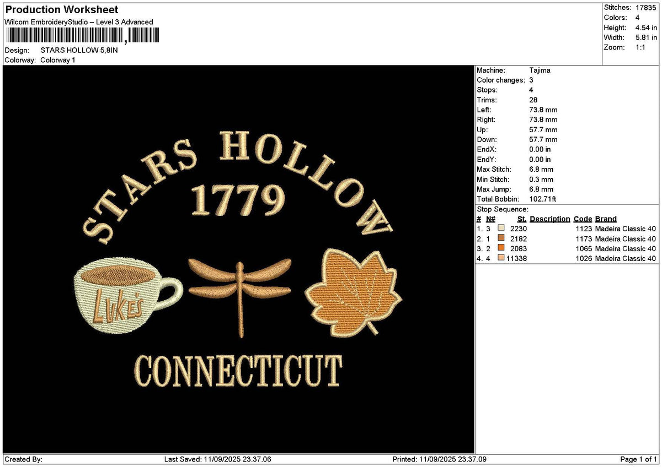The image size is (662, 467).
Task: Click the Description column header
Action: (549, 219)
